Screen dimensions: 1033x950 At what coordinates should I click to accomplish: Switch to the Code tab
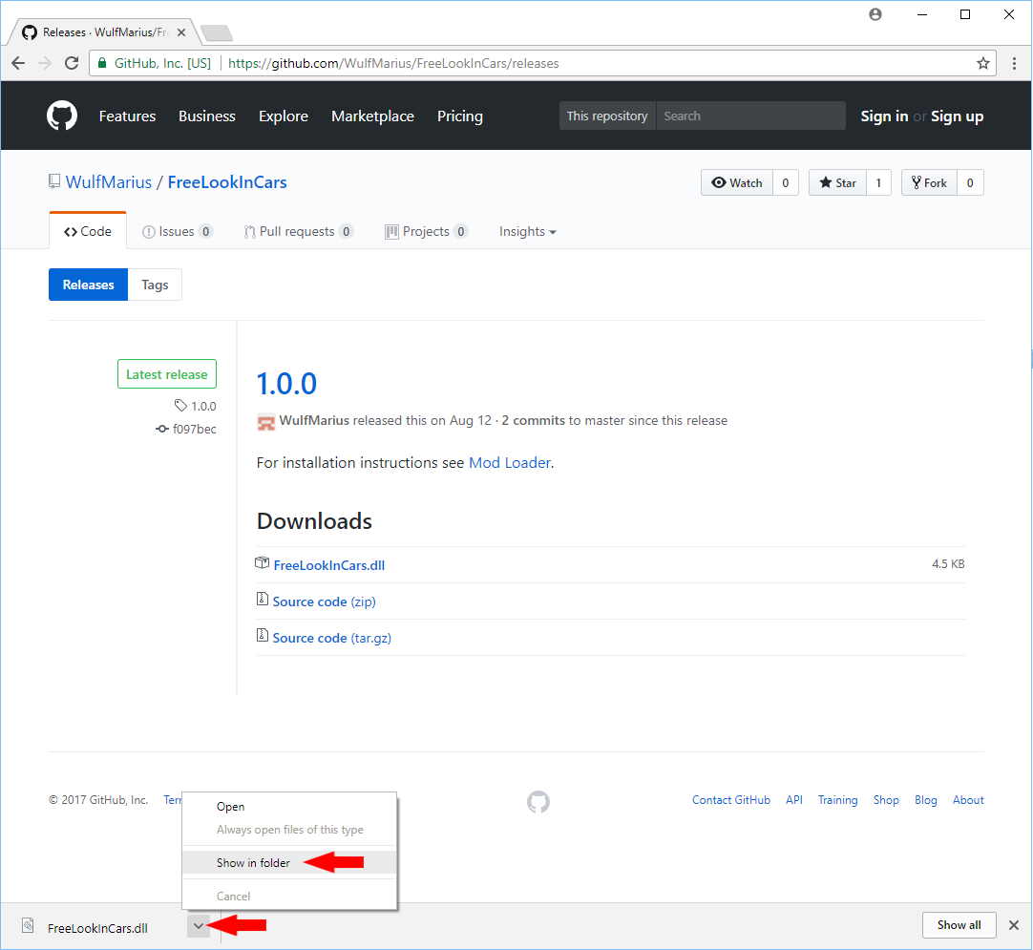click(x=88, y=231)
